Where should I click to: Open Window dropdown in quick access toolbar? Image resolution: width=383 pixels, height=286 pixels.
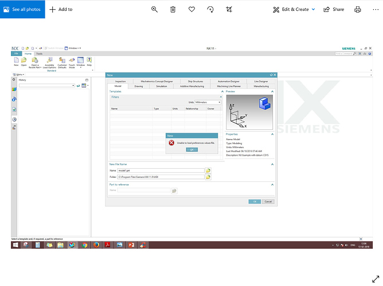tap(73, 48)
